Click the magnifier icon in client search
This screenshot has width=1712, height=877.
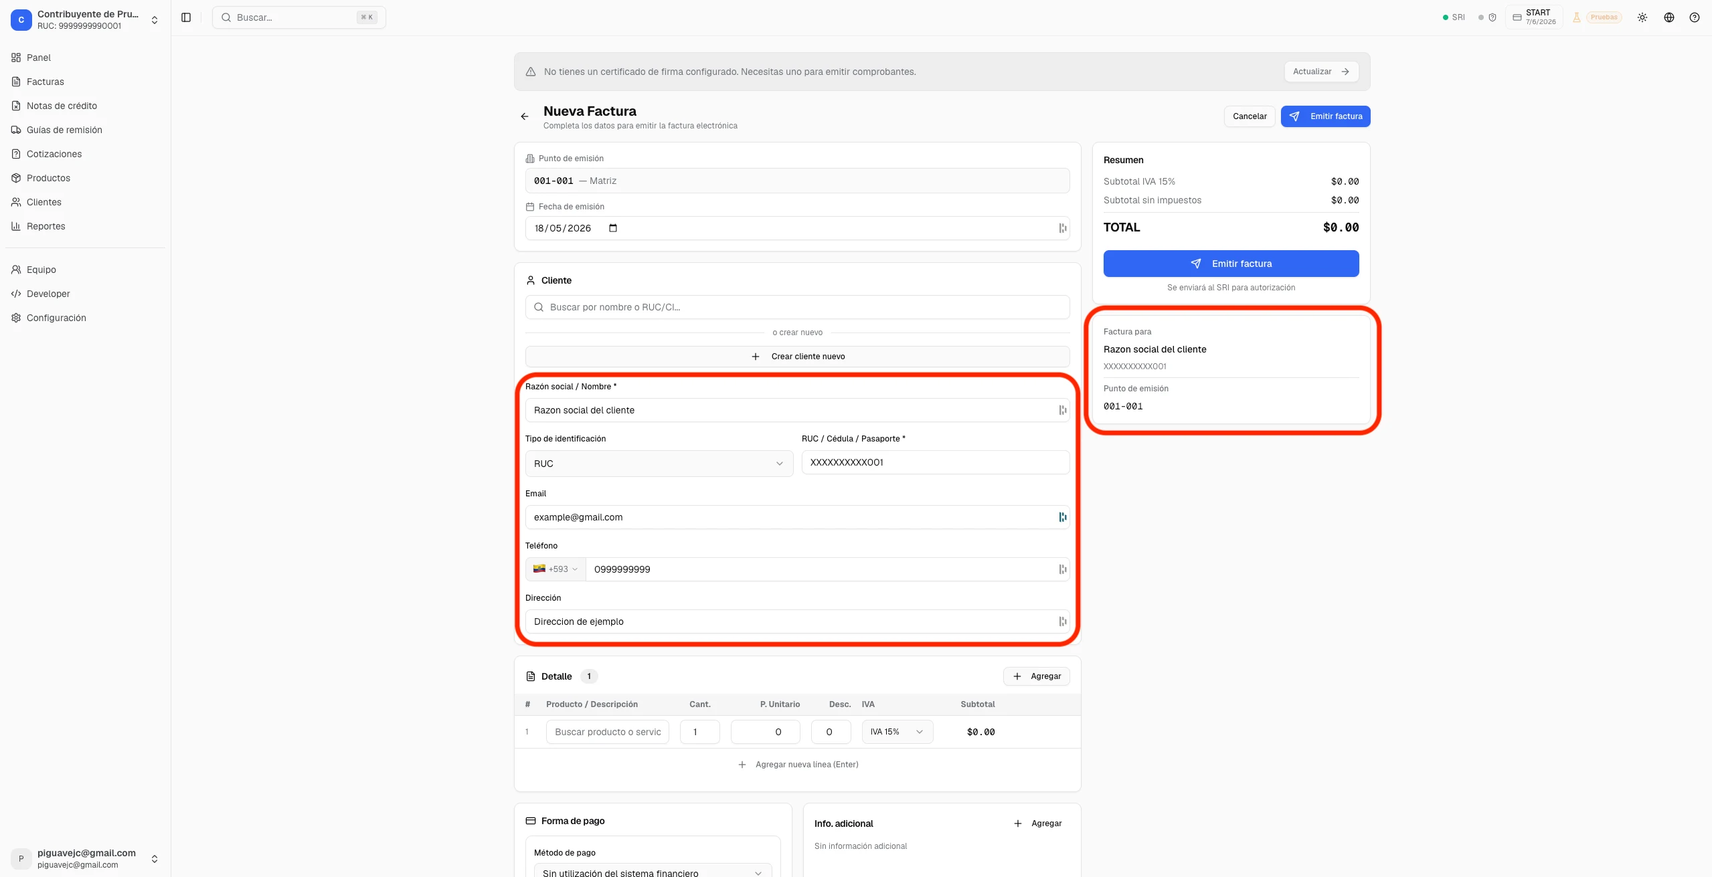coord(538,307)
